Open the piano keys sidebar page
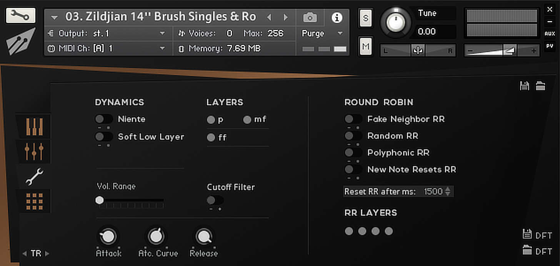Screen dimensions: 560x266 pyautogui.click(x=34, y=127)
